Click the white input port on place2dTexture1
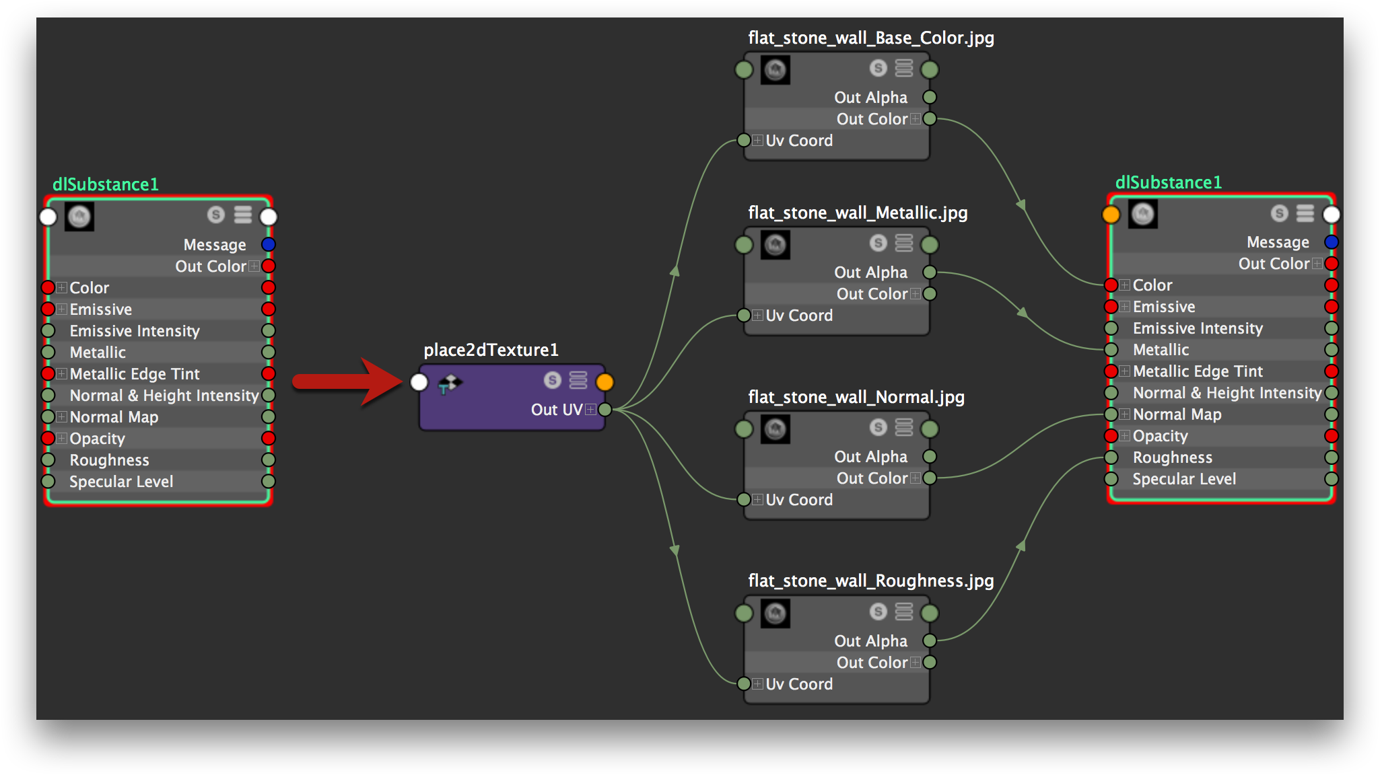Viewport: 1380px width, 775px height. click(x=419, y=382)
